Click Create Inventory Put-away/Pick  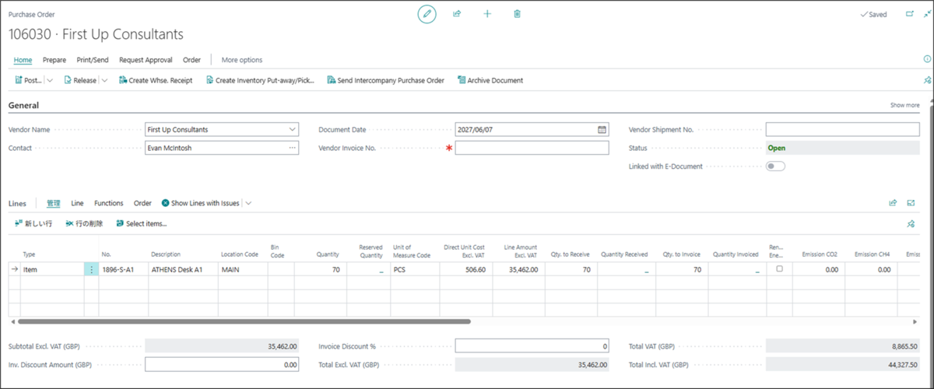pyautogui.click(x=259, y=80)
